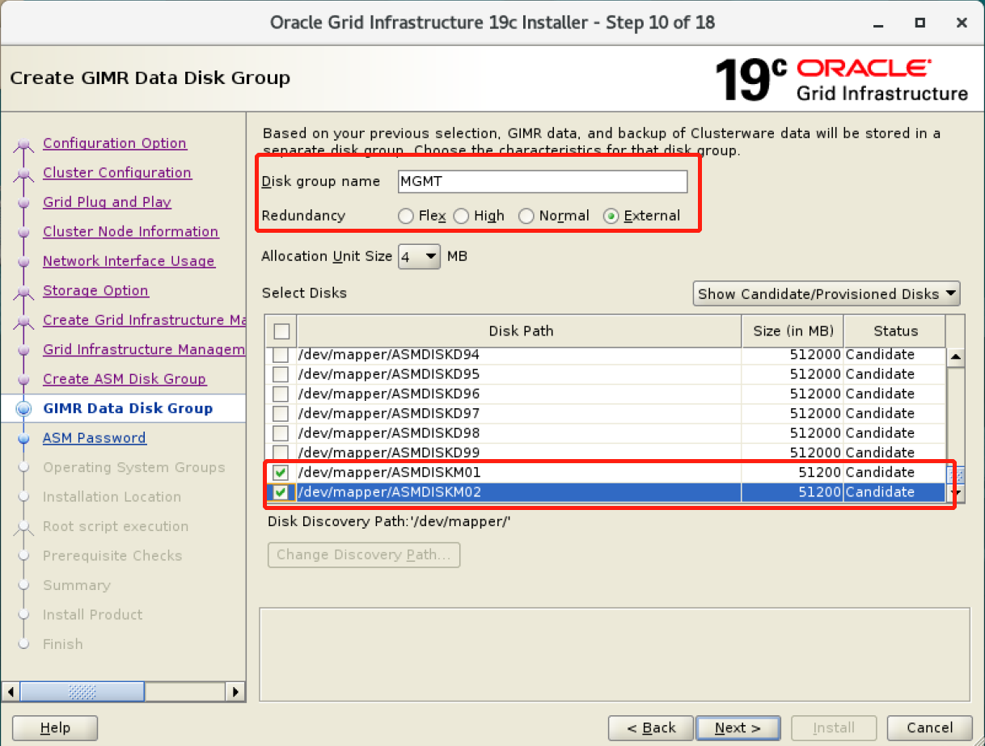Image resolution: width=985 pixels, height=746 pixels.
Task: Click the Help button
Action: (55, 728)
